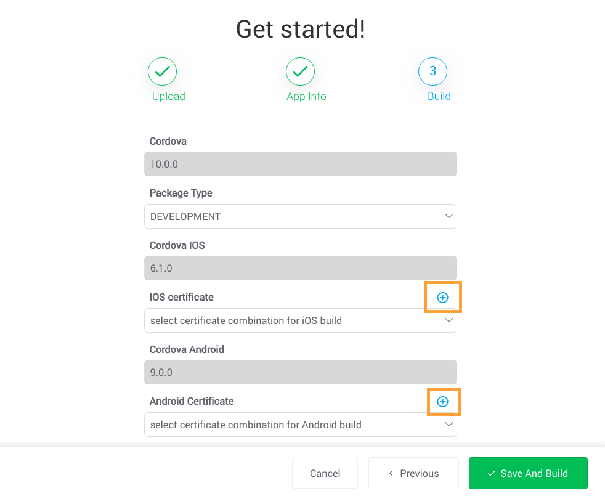
Task: Click the plus icon next to IOS certificate
Action: [442, 297]
